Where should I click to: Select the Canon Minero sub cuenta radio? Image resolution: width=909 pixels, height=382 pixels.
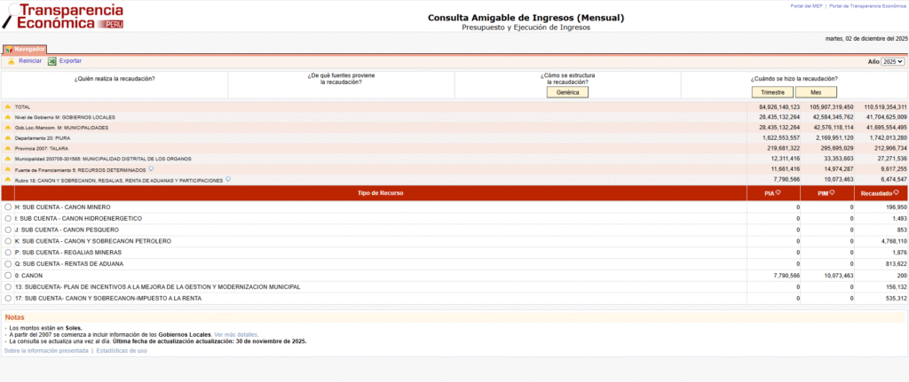tap(8, 207)
